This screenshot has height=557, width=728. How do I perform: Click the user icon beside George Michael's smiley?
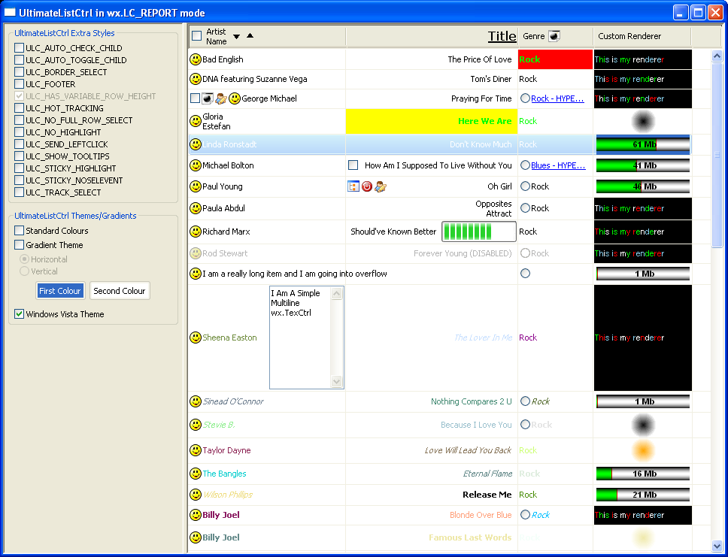[221, 98]
